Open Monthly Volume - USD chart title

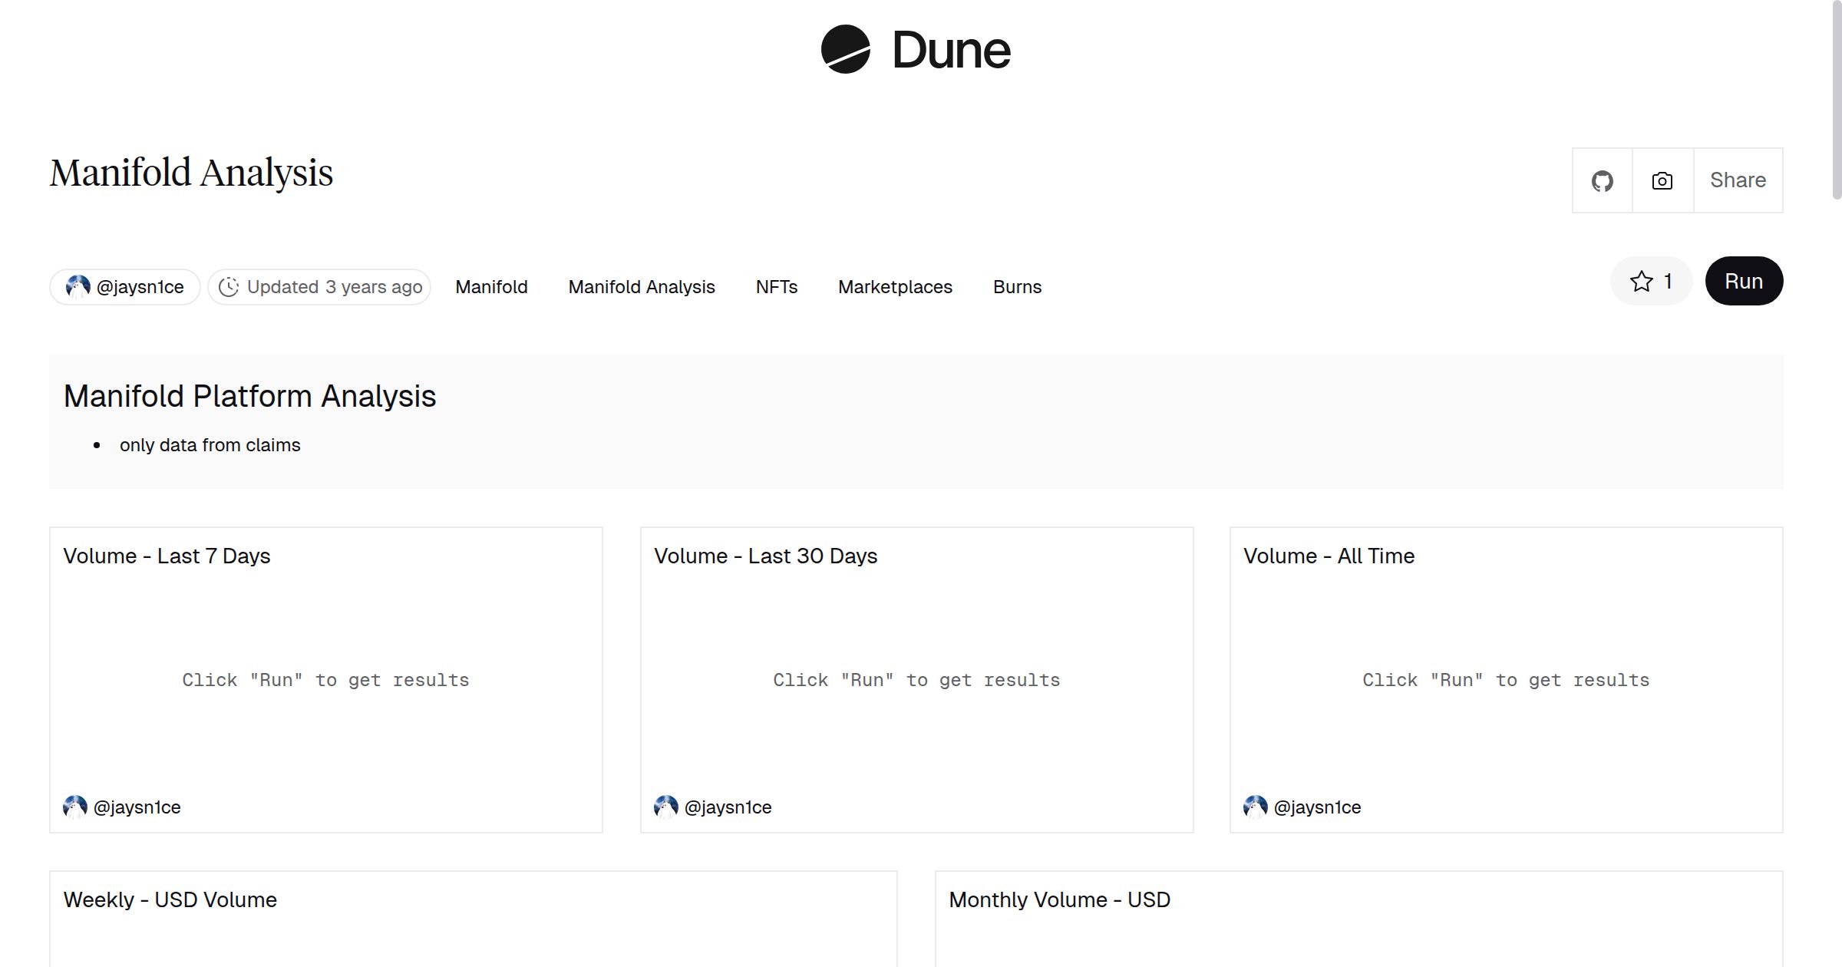tap(1059, 900)
